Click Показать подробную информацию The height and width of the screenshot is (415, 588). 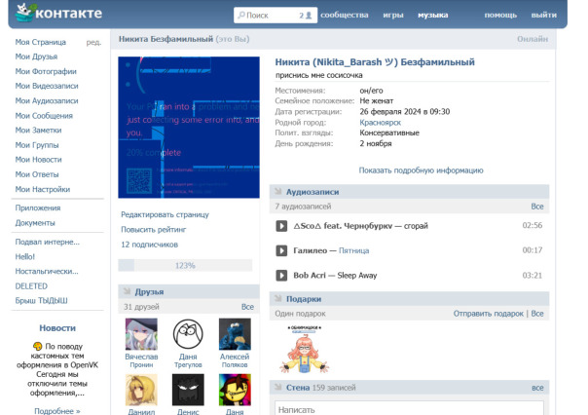[421, 170]
